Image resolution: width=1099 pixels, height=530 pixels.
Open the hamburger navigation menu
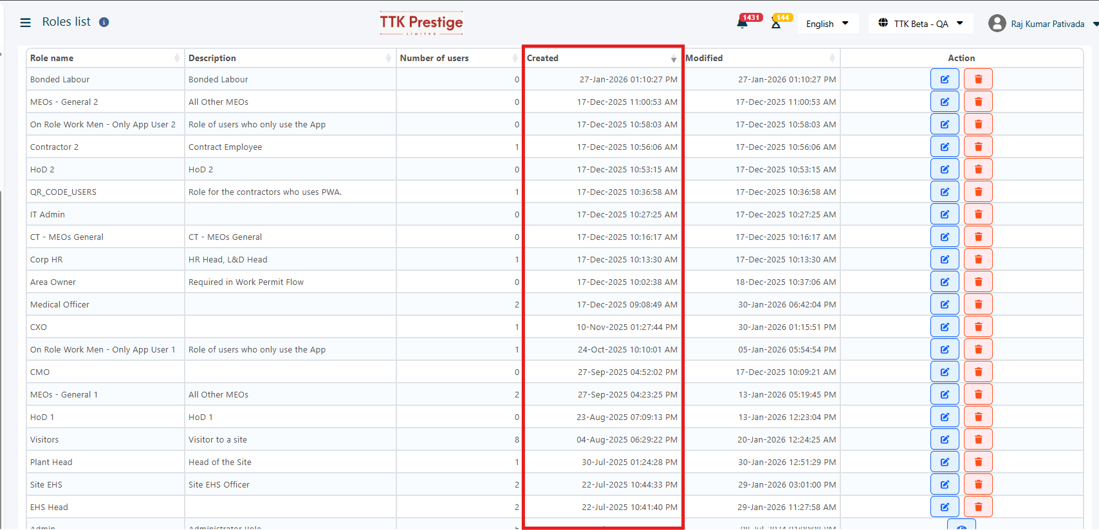(x=26, y=23)
